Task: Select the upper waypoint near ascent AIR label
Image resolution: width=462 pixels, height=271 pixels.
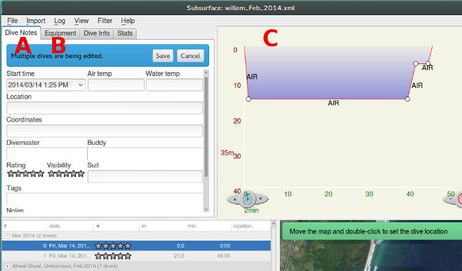Action: tap(416, 64)
